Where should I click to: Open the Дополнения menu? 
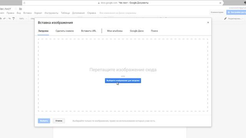coord(78,13)
